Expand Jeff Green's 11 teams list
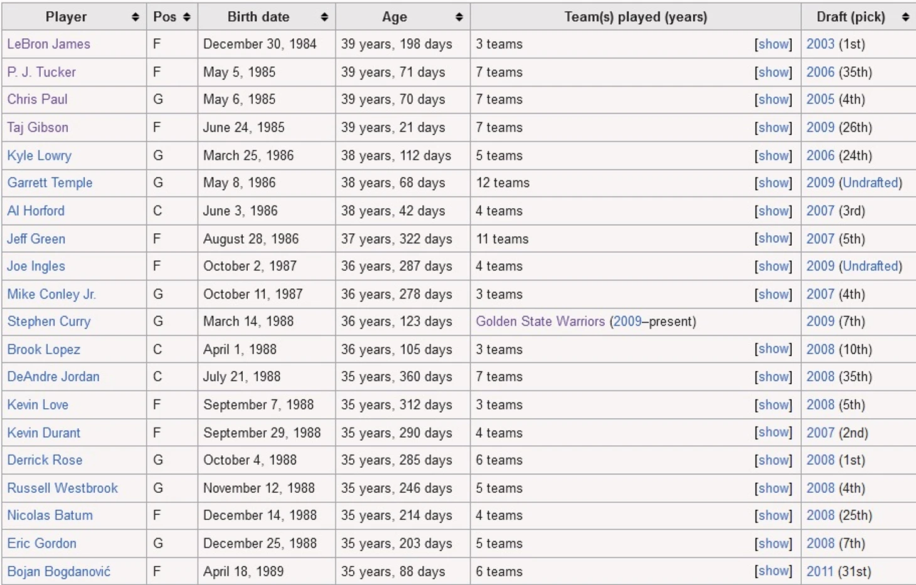The height and width of the screenshot is (585, 916). click(774, 238)
